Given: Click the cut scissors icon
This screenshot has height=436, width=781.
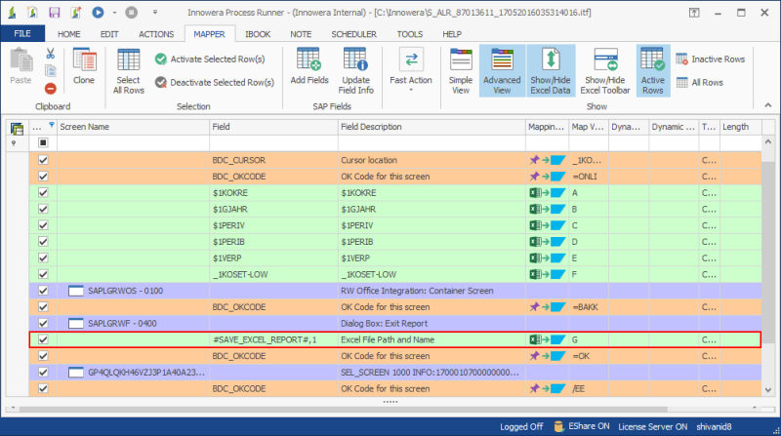Looking at the screenshot, I should (50, 54).
